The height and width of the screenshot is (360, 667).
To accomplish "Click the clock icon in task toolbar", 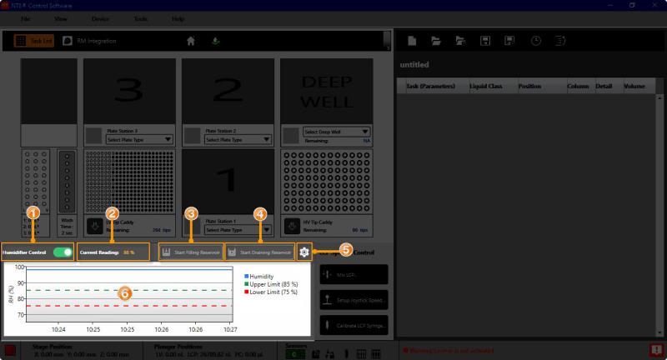I will (536, 41).
